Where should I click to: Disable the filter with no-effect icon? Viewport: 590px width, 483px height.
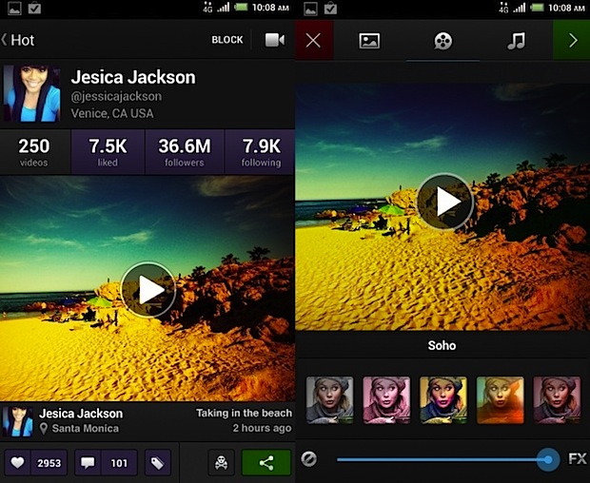(x=309, y=459)
